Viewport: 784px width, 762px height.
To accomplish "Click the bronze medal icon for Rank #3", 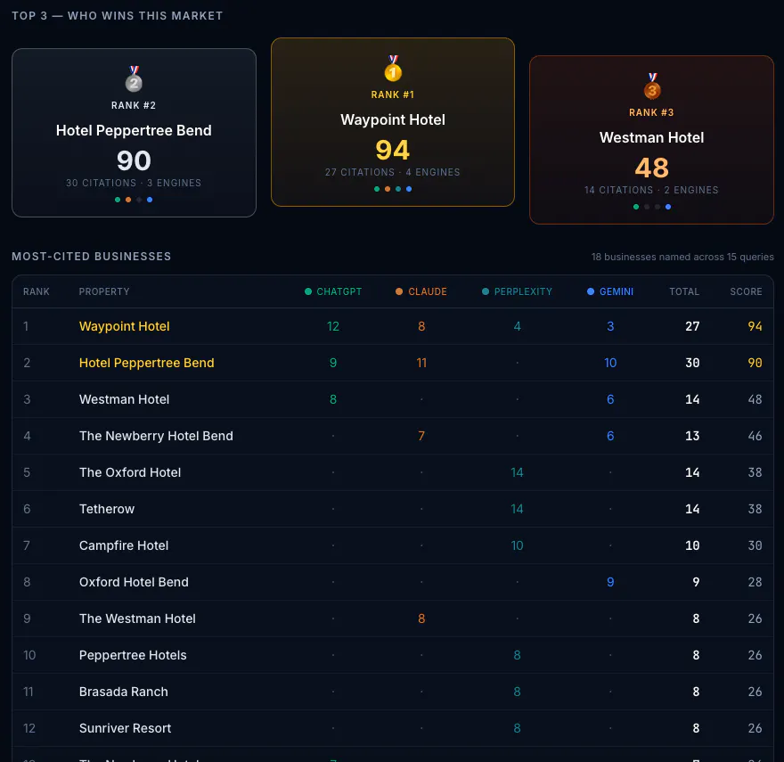I will click(652, 86).
